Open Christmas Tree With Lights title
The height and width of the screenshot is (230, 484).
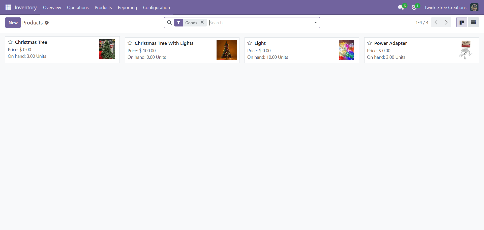[164, 43]
